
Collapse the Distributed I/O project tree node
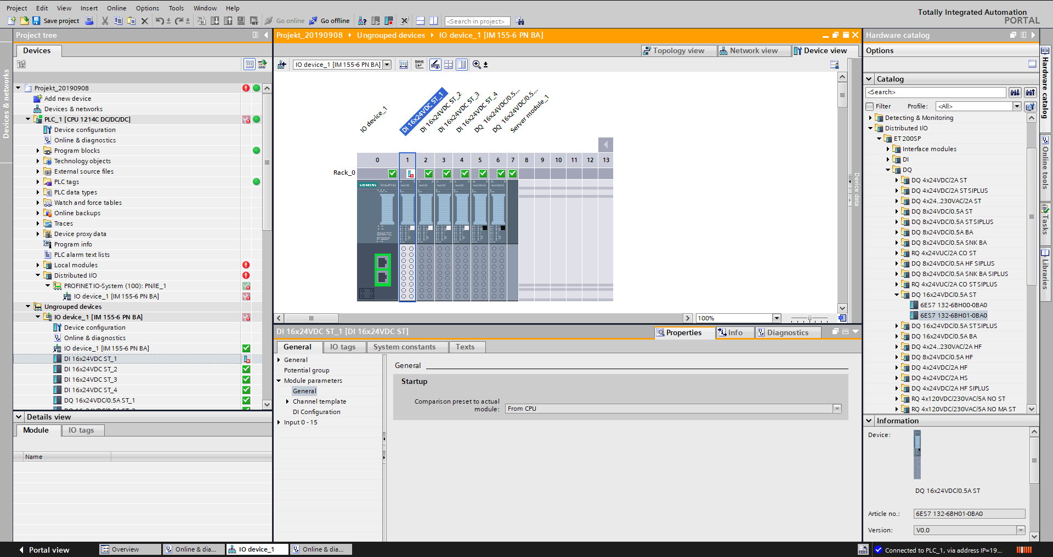click(38, 275)
